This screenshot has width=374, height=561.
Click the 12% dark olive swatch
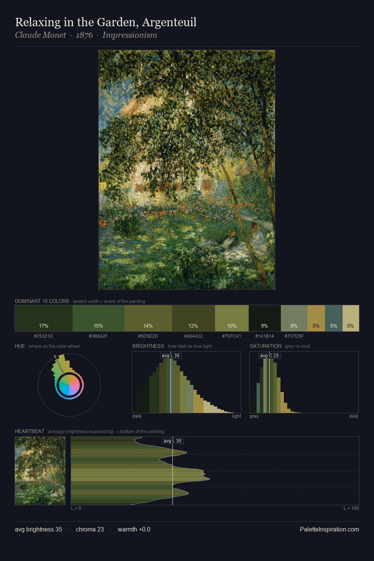(x=193, y=318)
